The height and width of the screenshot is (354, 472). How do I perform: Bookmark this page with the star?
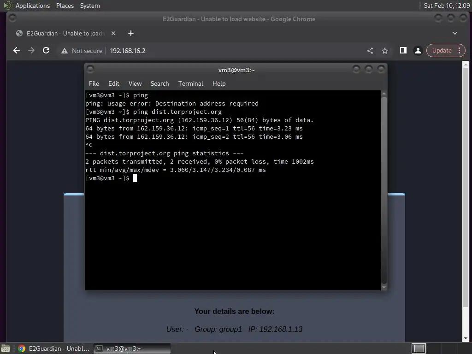(x=385, y=51)
